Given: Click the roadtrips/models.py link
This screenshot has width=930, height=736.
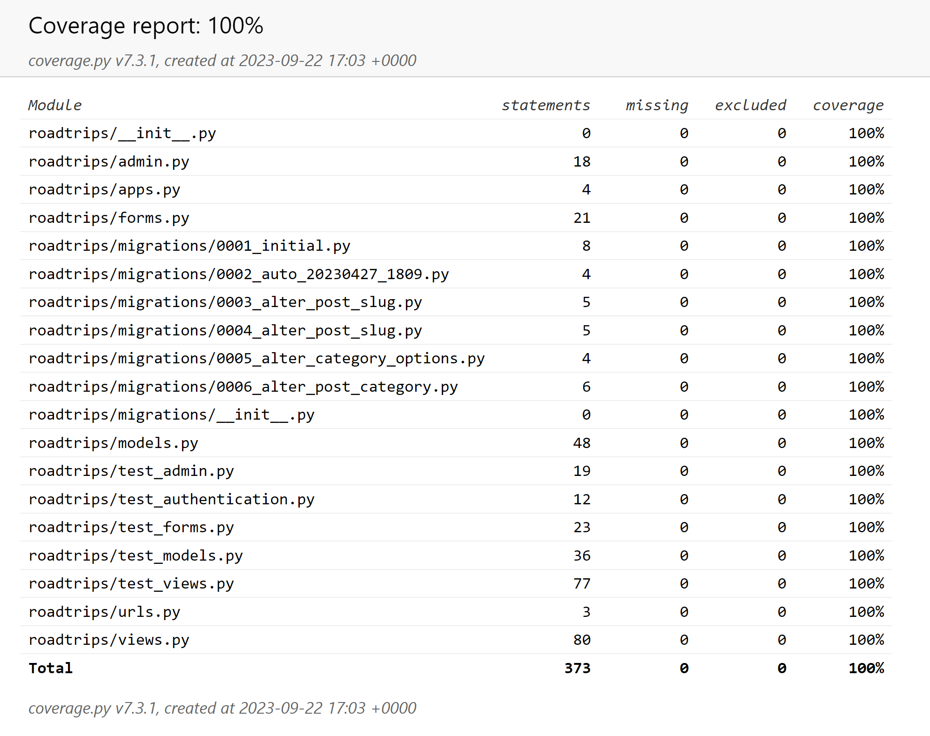Looking at the screenshot, I should point(113,443).
